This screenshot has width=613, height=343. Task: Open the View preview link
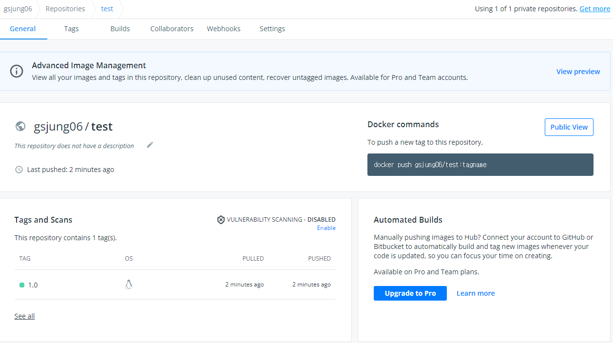pyautogui.click(x=578, y=72)
